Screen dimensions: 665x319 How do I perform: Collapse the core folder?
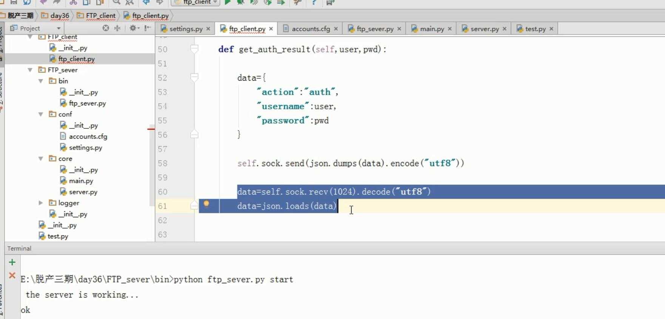click(41, 159)
